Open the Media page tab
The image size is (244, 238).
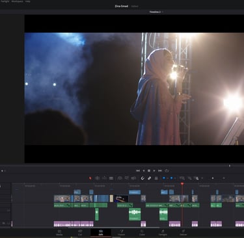point(59,233)
